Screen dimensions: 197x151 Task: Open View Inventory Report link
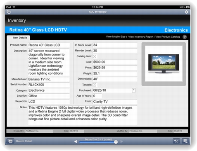click(x=141, y=37)
